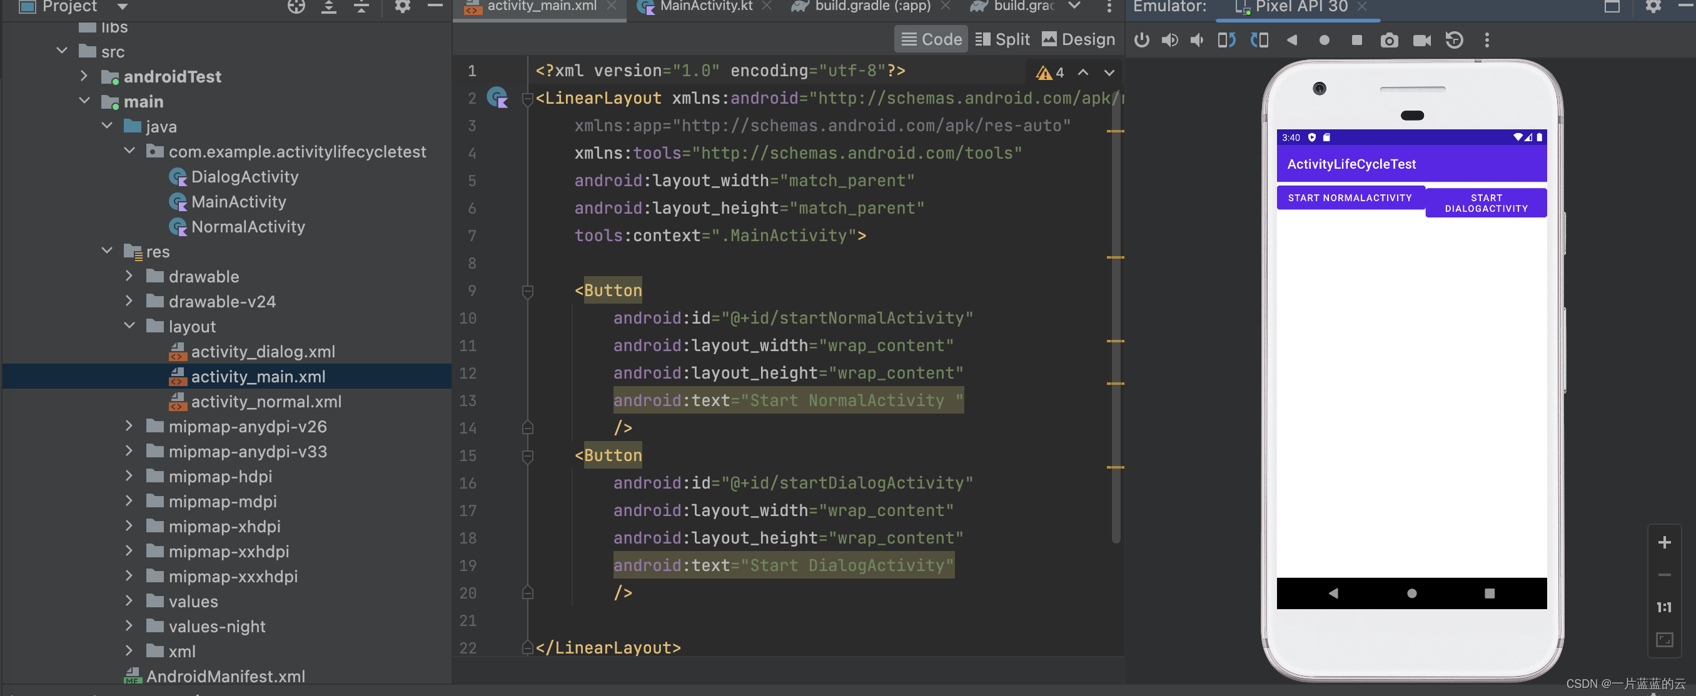Take emulator screenshot with camera icon
The image size is (1696, 696).
(1388, 40)
